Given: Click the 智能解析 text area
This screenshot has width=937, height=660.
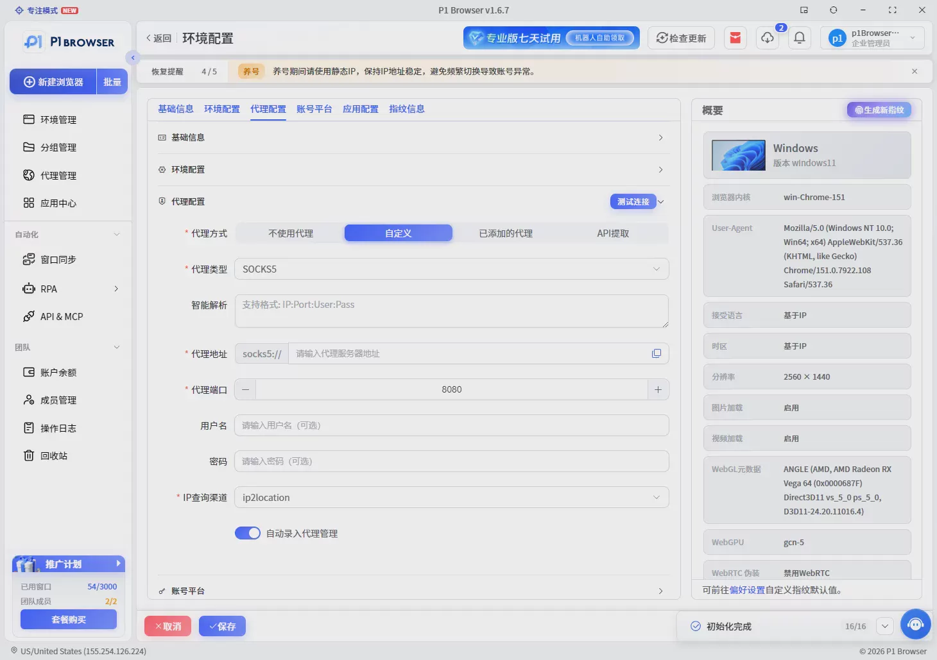Looking at the screenshot, I should click(452, 311).
